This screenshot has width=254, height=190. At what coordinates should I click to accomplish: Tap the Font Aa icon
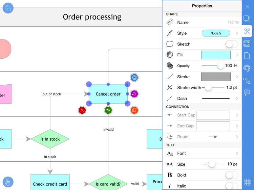170,153
